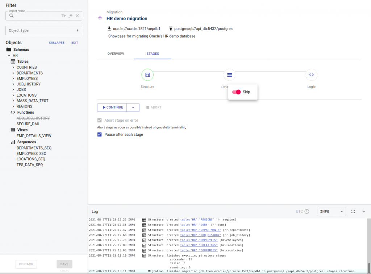Open the table:"HR"."COUNTRIES" log link

tap(199, 250)
